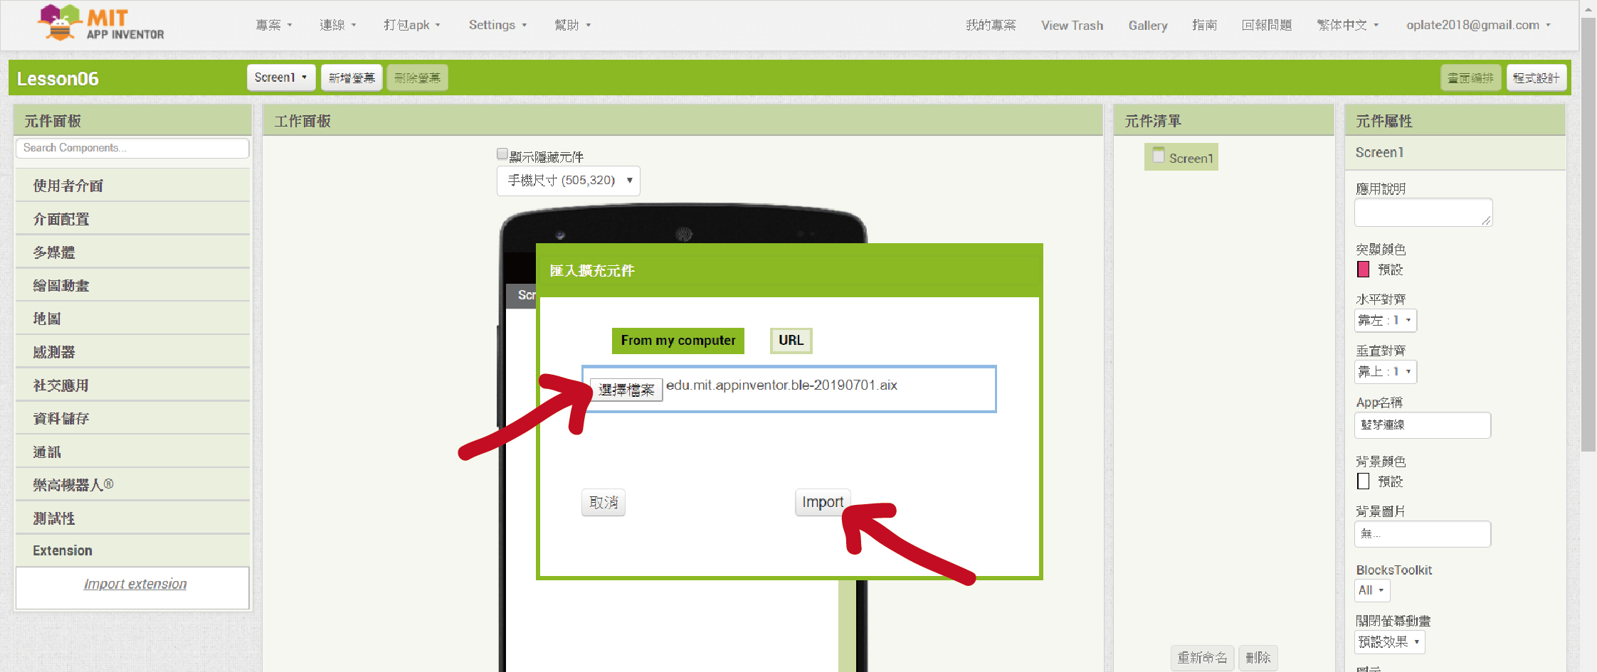
Task: Expand the 地圖 palette category
Action: [132, 319]
